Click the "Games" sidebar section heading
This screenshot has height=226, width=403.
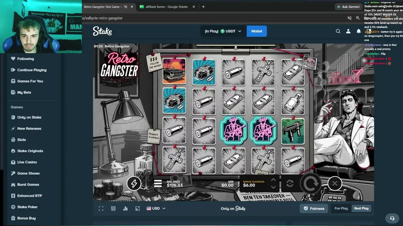[17, 107]
